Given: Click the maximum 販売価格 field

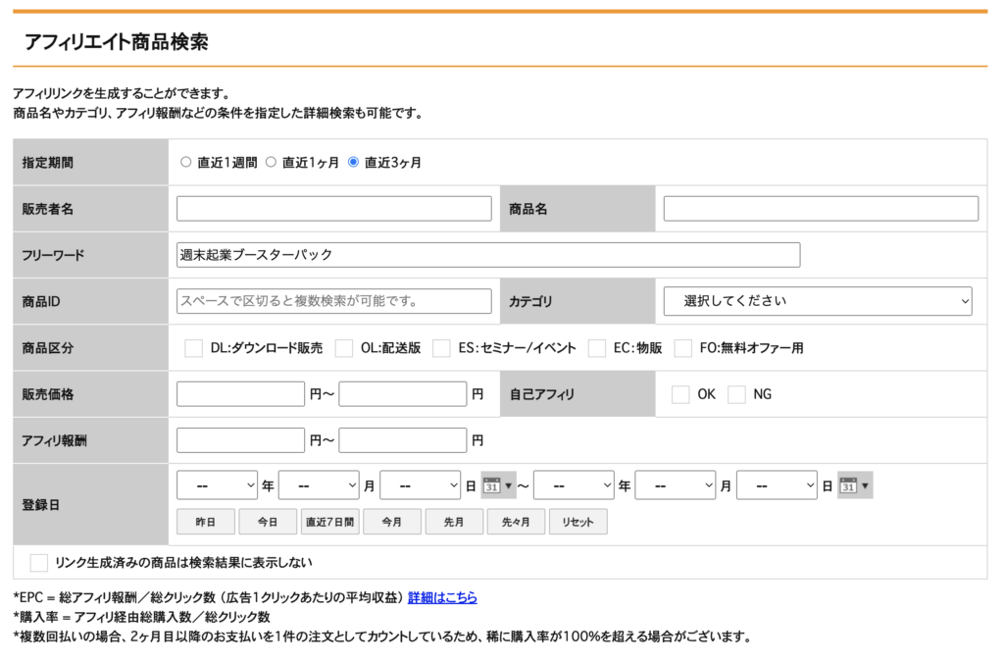Looking at the screenshot, I should (403, 394).
